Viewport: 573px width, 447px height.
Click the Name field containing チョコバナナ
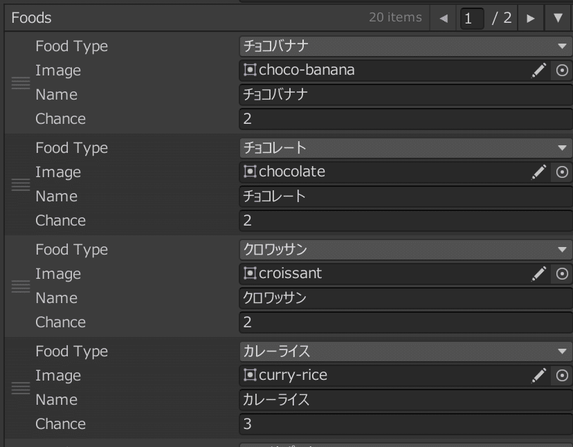point(405,94)
